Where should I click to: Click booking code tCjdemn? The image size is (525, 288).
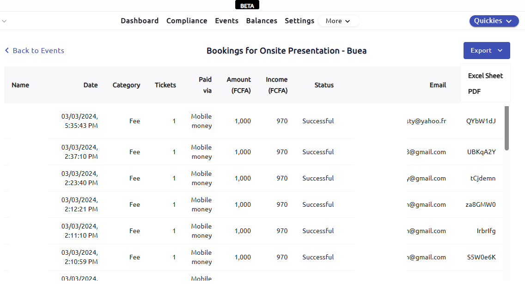[x=483, y=178]
